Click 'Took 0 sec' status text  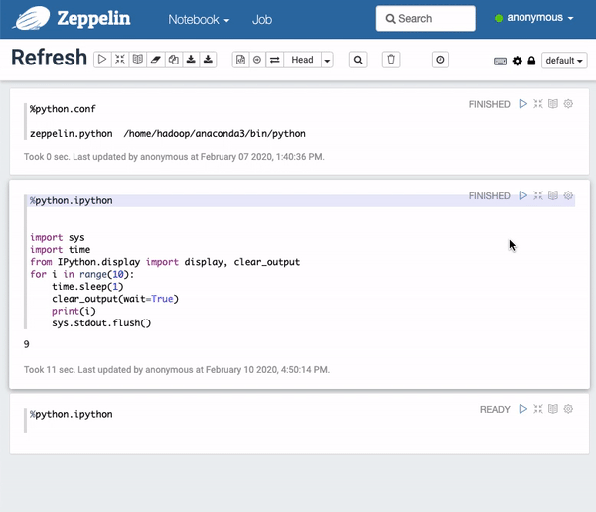coord(174,157)
